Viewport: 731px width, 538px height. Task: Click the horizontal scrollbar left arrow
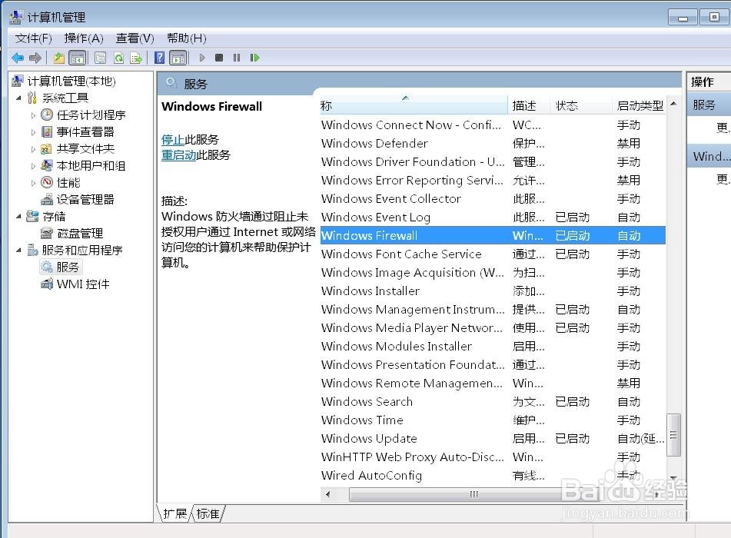pyautogui.click(x=327, y=494)
